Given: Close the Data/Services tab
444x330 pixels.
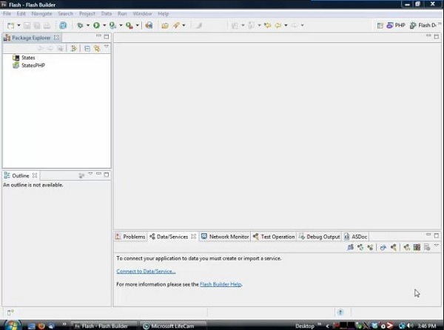Looking at the screenshot, I should [193, 236].
